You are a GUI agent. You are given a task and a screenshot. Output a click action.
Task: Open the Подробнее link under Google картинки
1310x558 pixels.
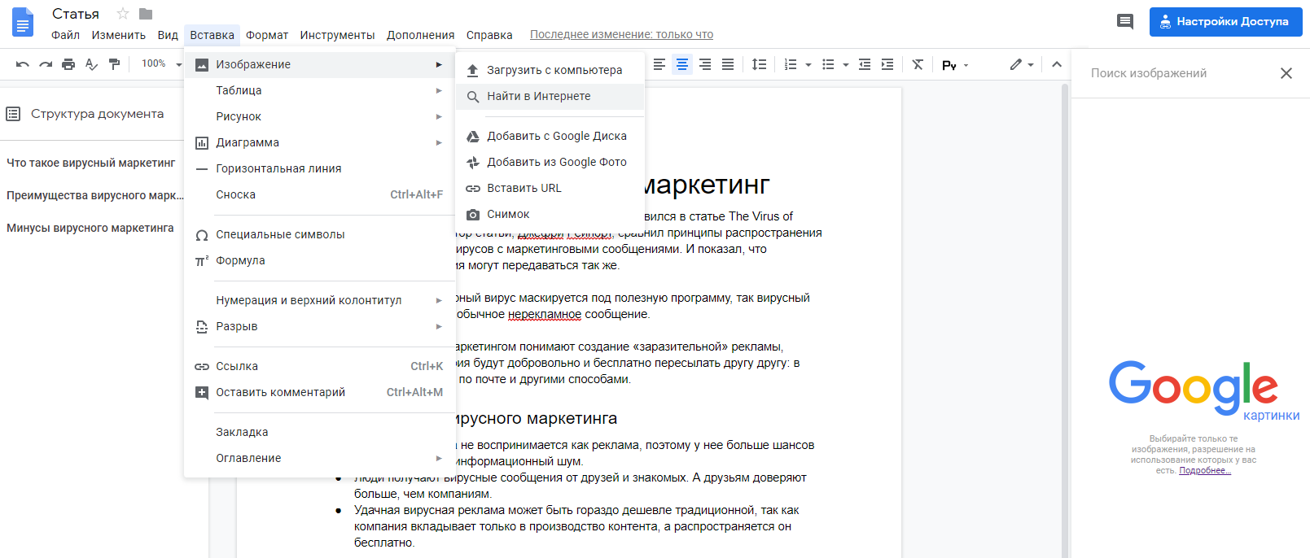click(x=1204, y=471)
